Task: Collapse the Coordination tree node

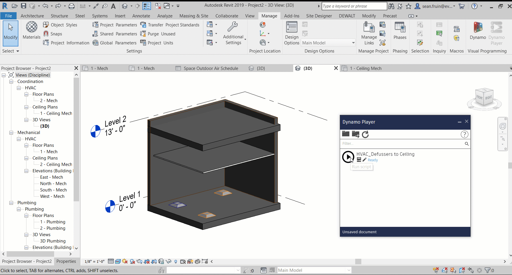Action: tap(11, 82)
